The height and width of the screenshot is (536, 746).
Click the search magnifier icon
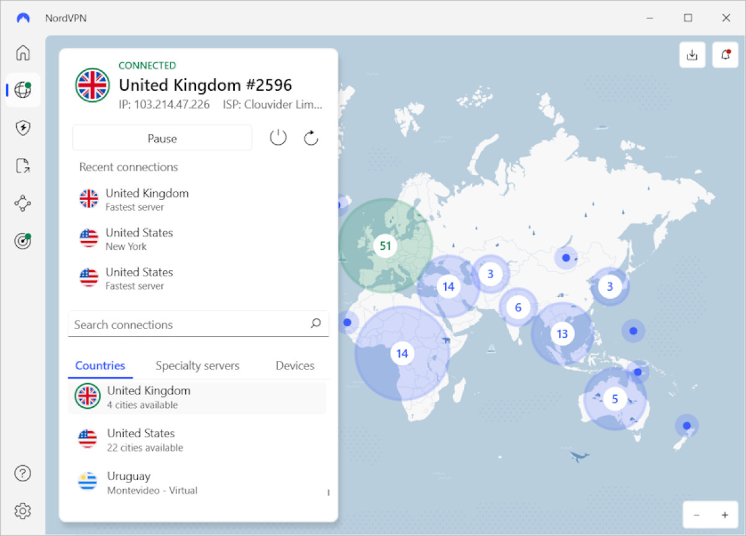pyautogui.click(x=316, y=324)
